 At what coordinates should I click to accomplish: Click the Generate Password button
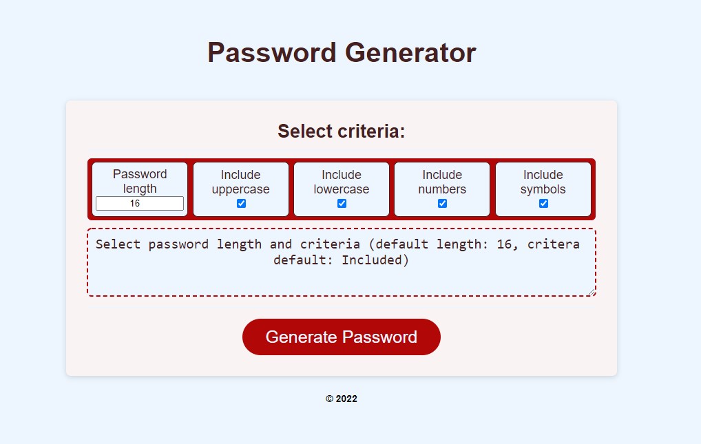point(341,337)
